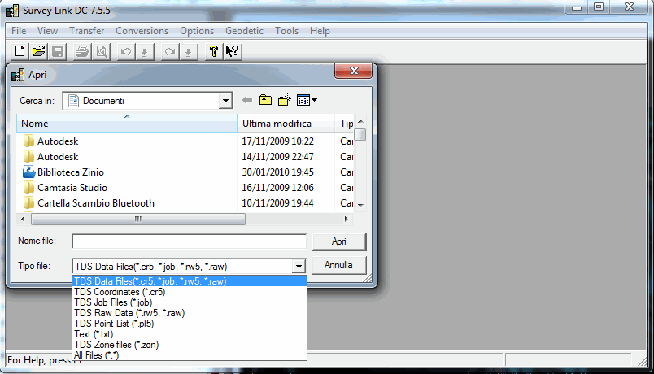Minimize the Survey Link DC window
Screen dimensions: 654x374
click(577, 7)
